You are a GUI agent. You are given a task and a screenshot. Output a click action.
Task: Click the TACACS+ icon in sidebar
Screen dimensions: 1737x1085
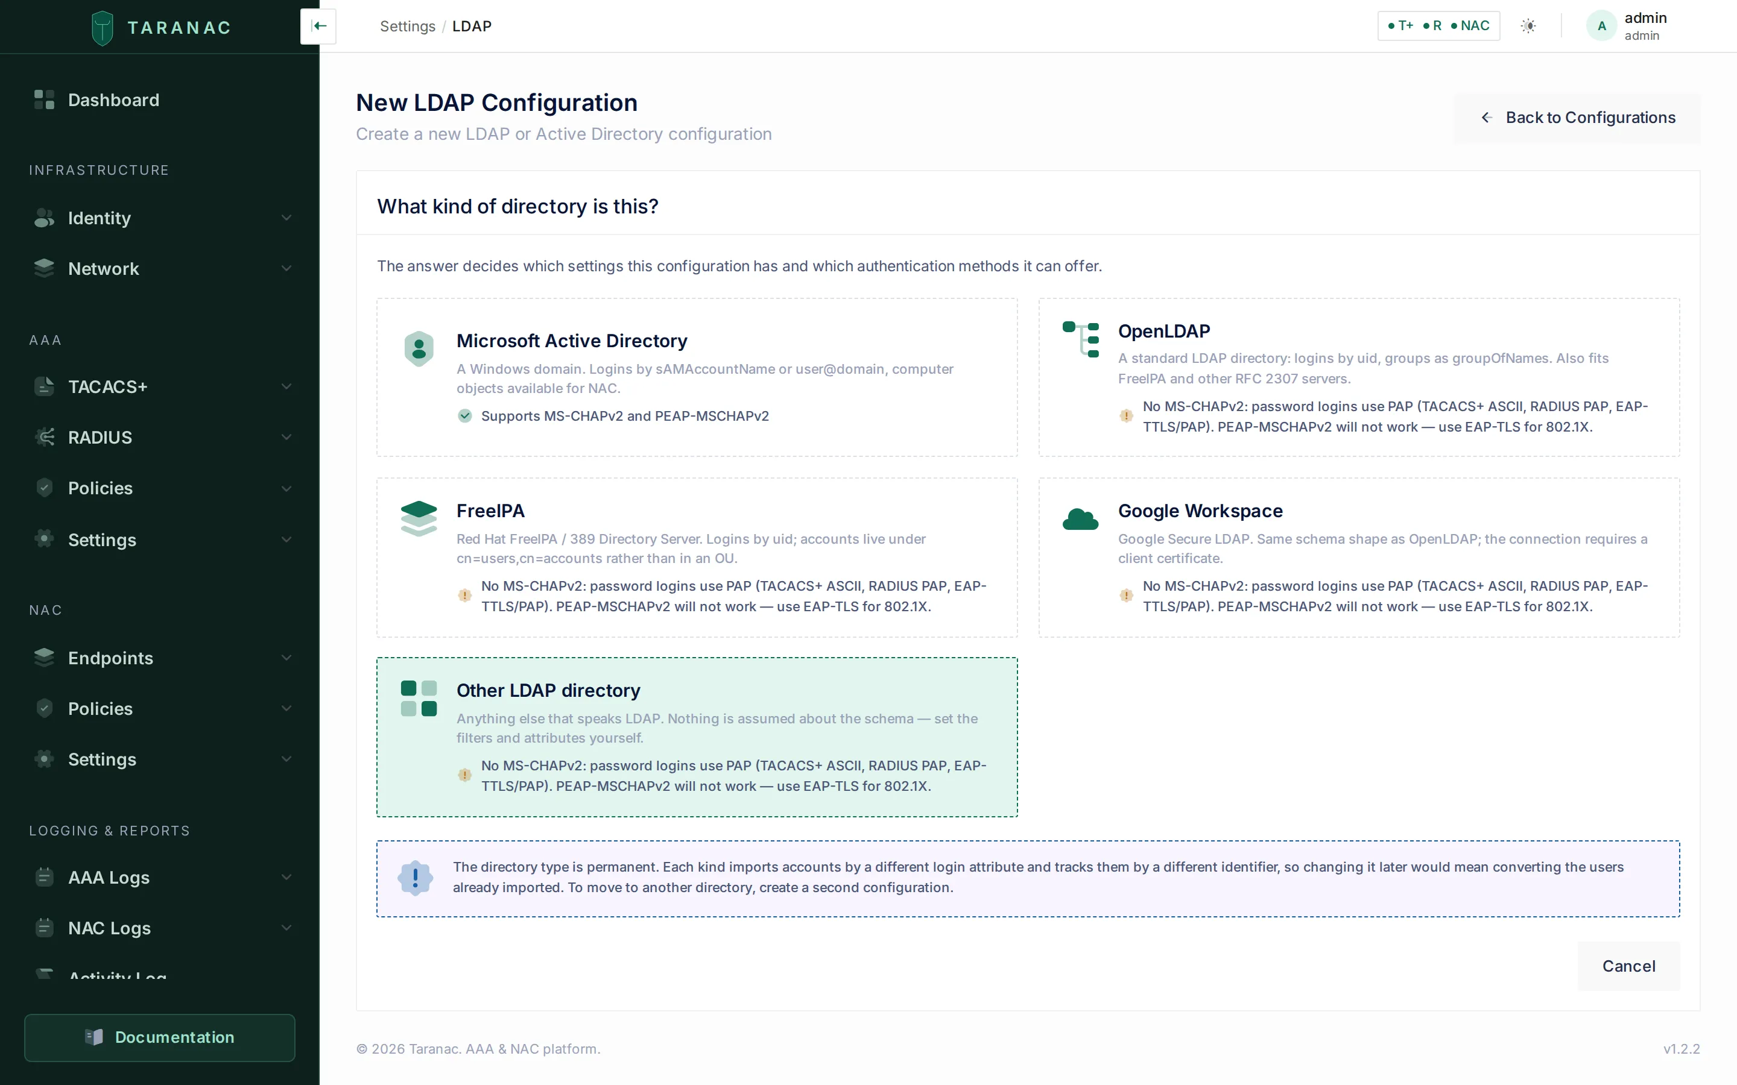click(45, 387)
